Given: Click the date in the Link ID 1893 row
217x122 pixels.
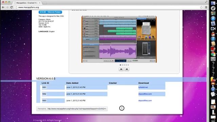Looking at the screenshot, I should [x=76, y=101].
